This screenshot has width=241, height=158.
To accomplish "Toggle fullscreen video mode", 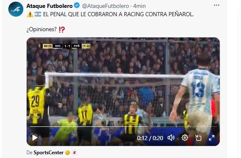I will (x=211, y=138).
